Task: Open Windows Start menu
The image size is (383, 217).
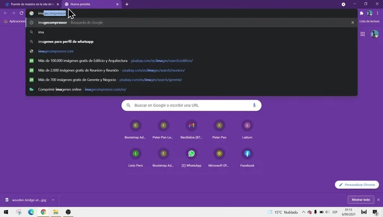Action: [6, 212]
